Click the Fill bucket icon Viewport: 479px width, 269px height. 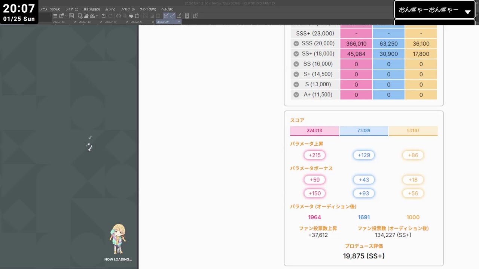[x=131, y=16]
